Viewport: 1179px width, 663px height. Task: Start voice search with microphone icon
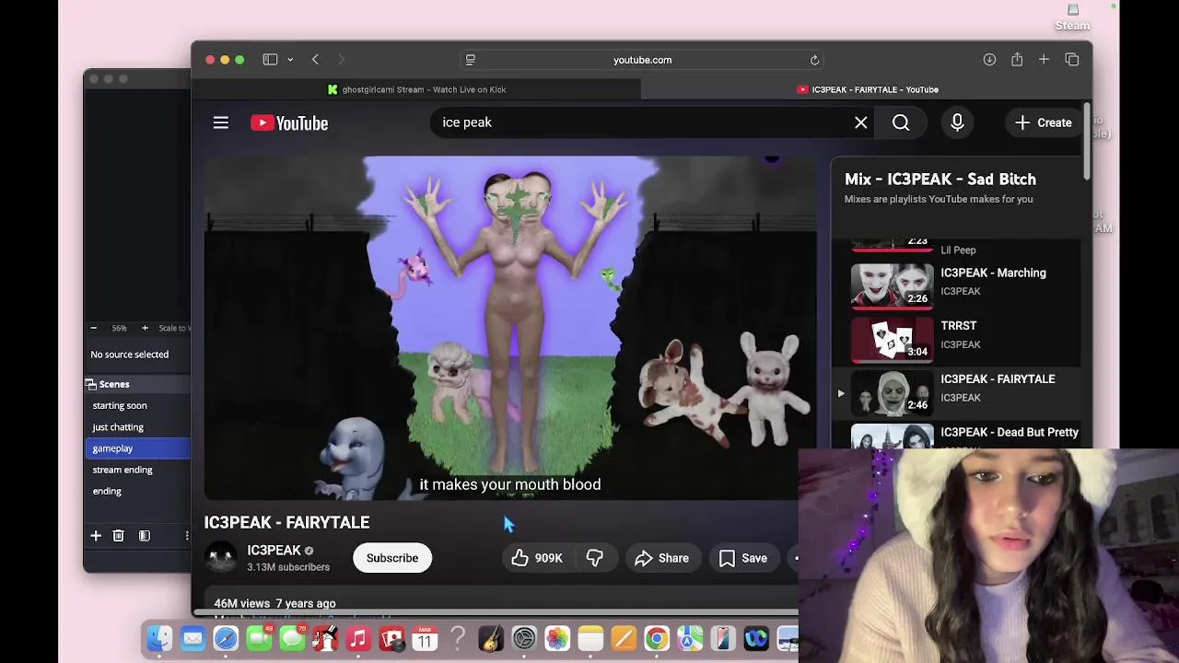[957, 122]
